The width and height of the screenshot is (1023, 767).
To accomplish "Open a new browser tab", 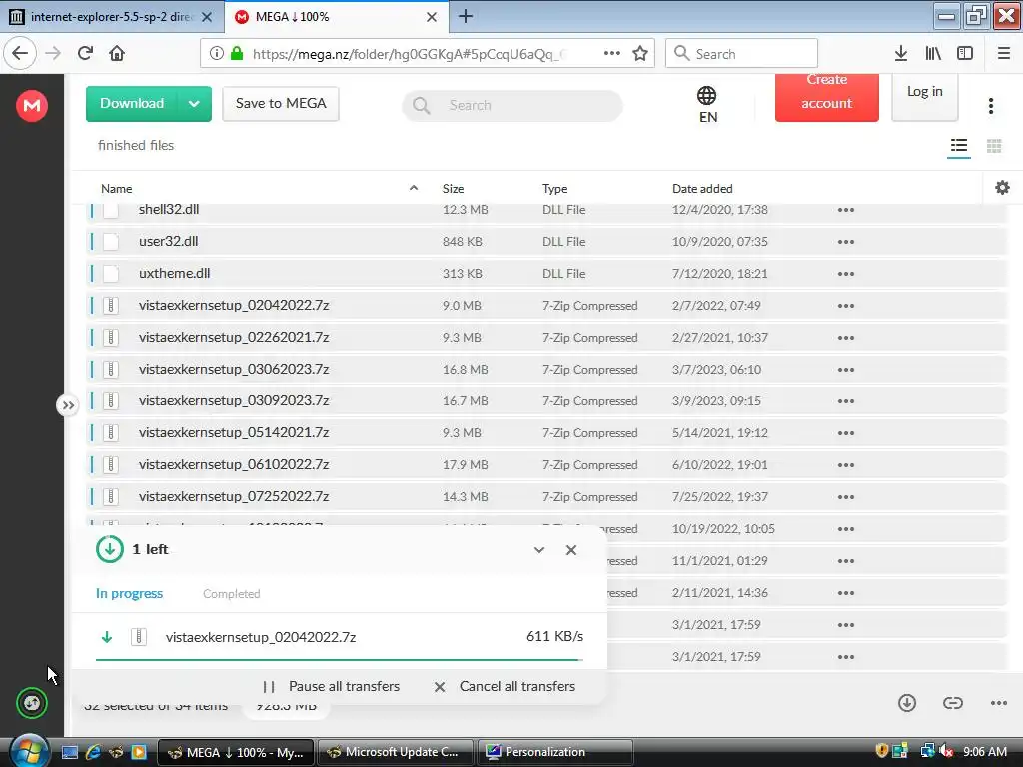I will [466, 16].
